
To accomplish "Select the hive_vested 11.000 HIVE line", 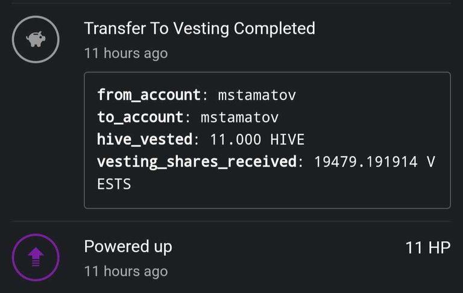I will (x=201, y=139).
